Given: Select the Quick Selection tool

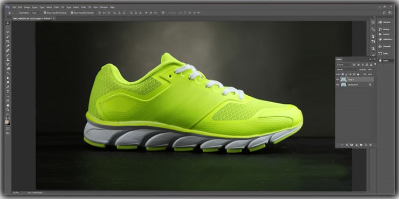Looking at the screenshot, I should (8, 37).
